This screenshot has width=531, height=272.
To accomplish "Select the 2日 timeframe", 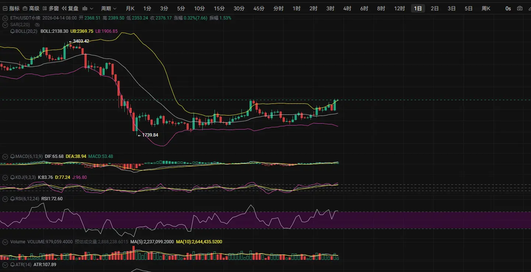I will [435, 8].
